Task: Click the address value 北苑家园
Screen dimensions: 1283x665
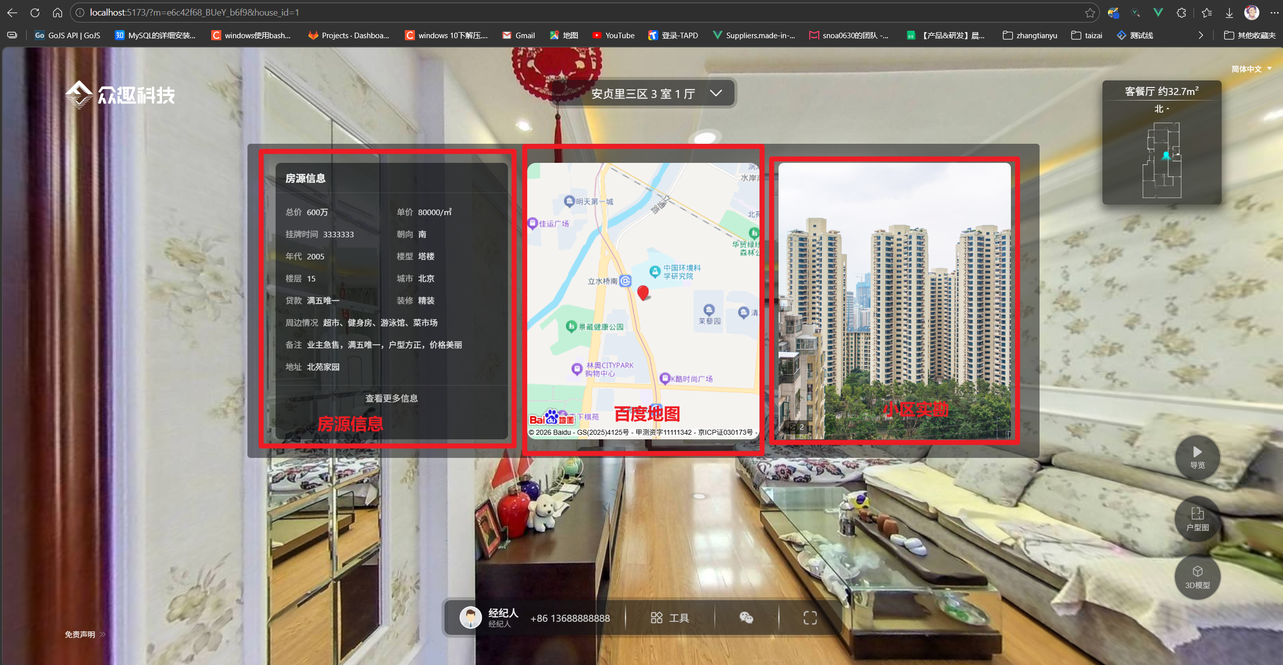Action: coord(323,367)
